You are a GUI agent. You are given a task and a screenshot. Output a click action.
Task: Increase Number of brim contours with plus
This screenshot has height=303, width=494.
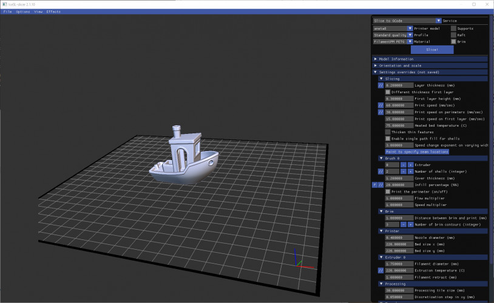410,225
